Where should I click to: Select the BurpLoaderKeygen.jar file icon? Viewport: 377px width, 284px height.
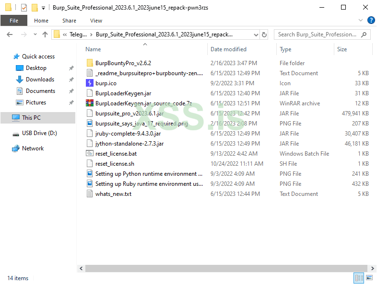point(89,93)
